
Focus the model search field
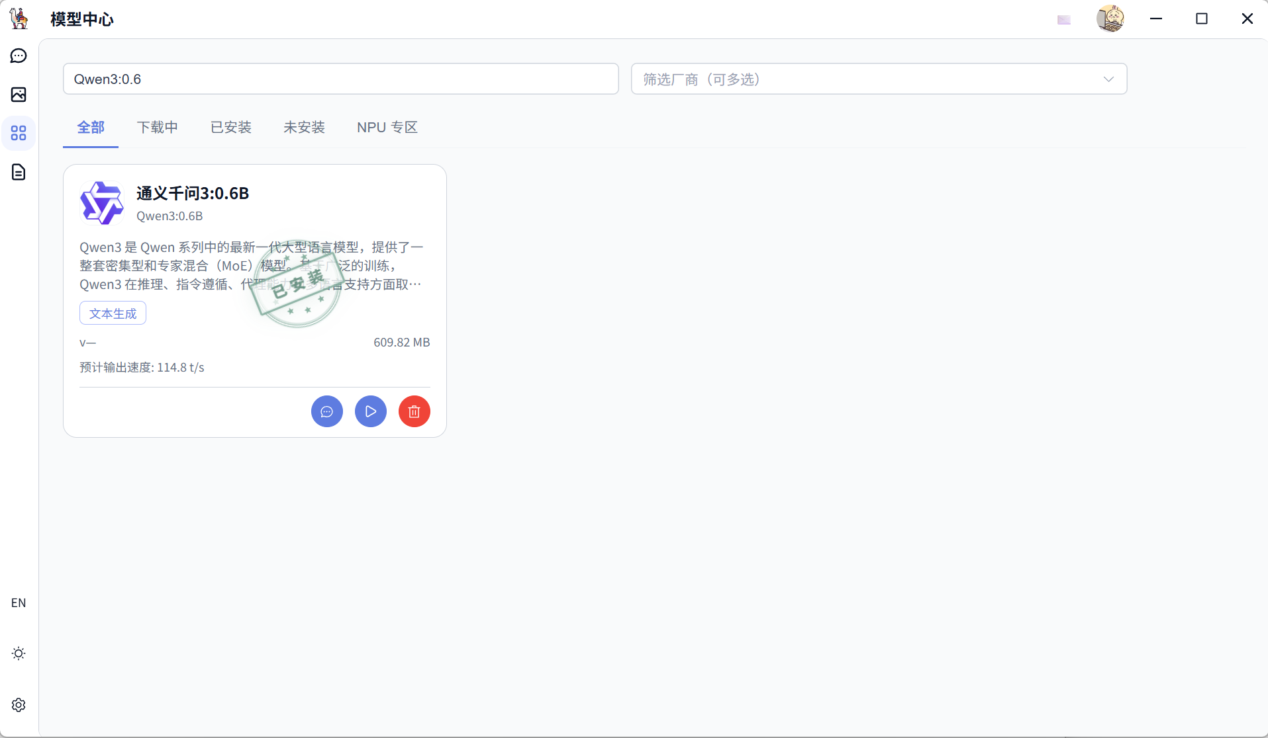341,79
